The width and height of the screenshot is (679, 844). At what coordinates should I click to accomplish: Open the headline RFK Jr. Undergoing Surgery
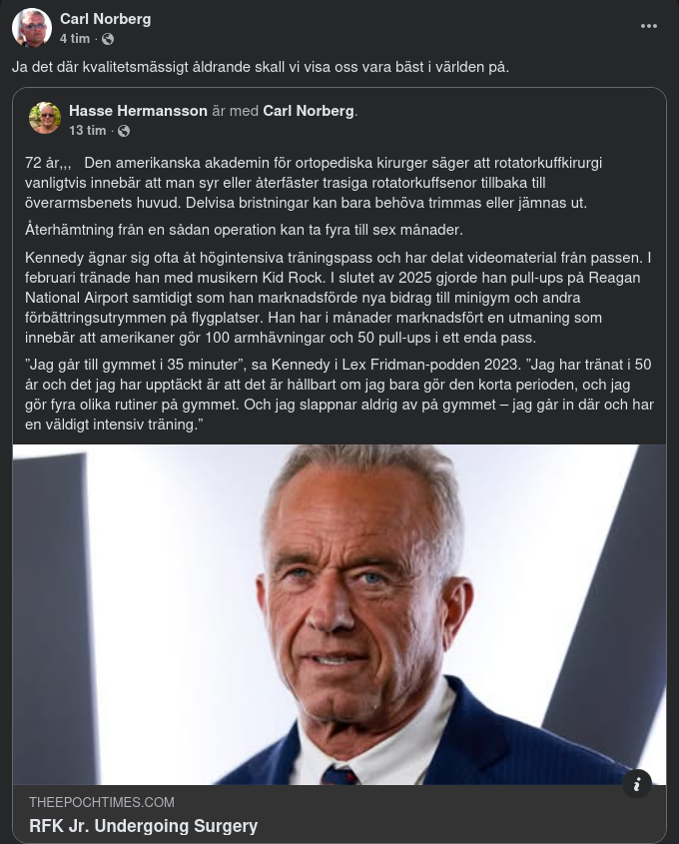click(x=144, y=826)
